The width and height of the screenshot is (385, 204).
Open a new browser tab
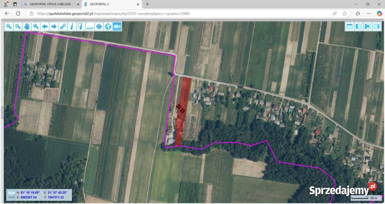(x=147, y=4)
